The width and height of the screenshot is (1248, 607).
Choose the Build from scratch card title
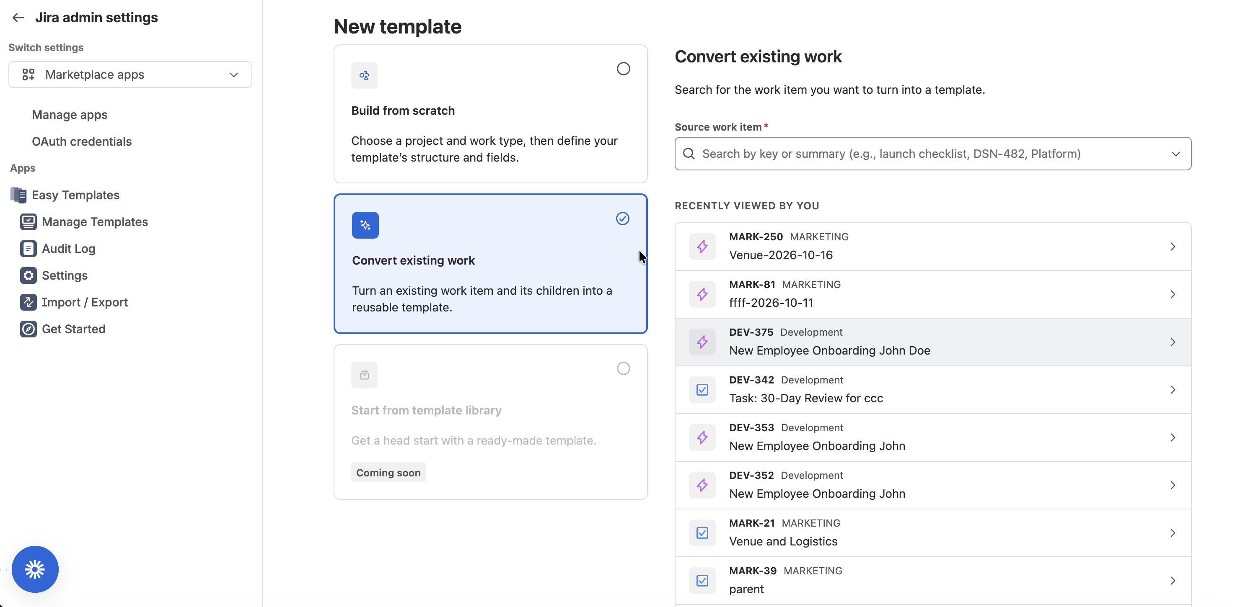[x=403, y=111]
